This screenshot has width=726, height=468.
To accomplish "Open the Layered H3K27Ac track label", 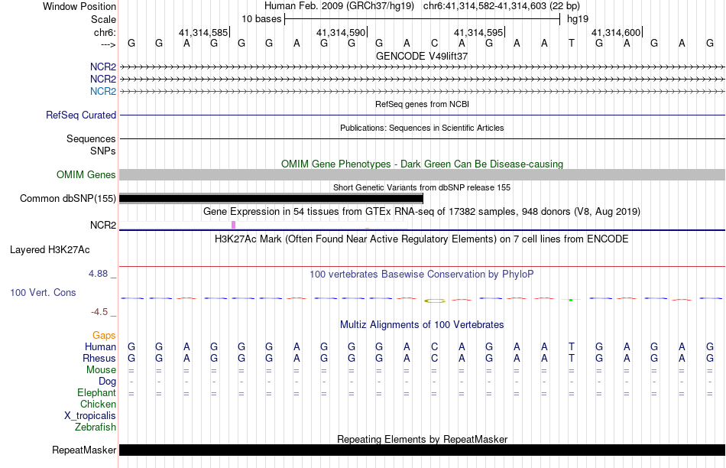I will point(50,250).
